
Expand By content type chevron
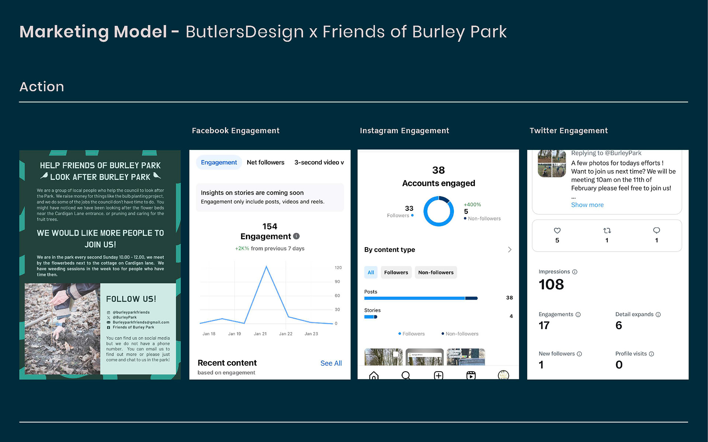coord(510,250)
